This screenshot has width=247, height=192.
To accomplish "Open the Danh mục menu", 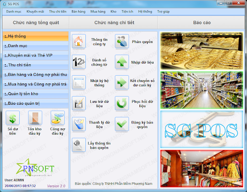I will pyautogui.click(x=14, y=12).
